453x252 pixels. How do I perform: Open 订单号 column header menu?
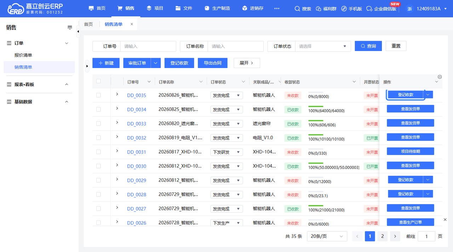(x=149, y=82)
